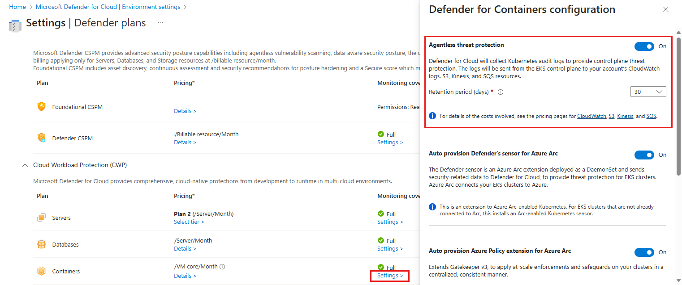Viewport: 682px width, 285px height.
Task: Go to Microsoft Defender for Cloud breadcrumb
Action: 108,7
